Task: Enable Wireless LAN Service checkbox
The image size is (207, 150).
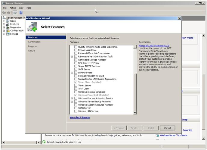Action: pos(76,111)
